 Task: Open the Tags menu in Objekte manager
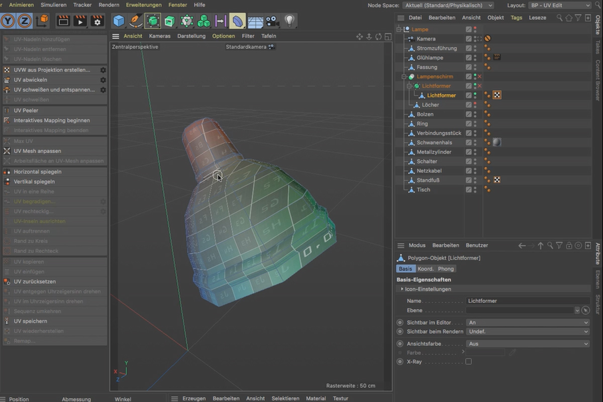[x=516, y=18]
